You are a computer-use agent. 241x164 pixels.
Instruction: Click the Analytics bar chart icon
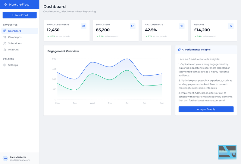[5, 50]
